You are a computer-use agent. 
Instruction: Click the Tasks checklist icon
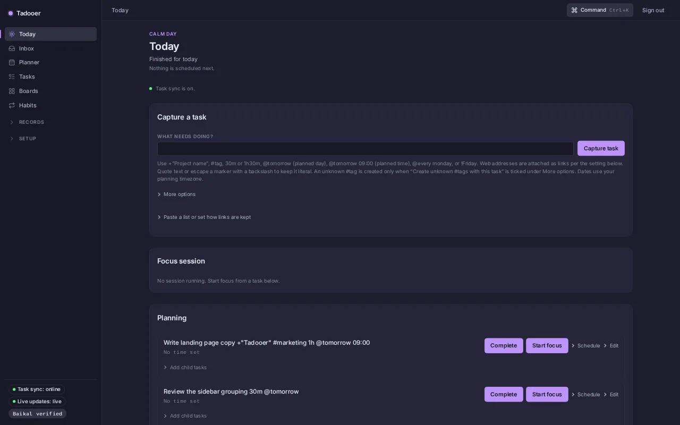12,76
